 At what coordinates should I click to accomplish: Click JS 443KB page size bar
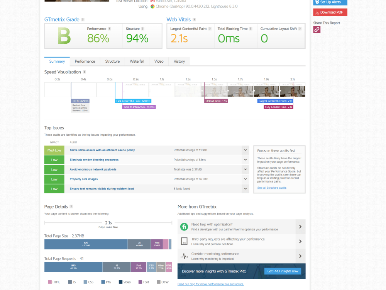[x=139, y=244]
